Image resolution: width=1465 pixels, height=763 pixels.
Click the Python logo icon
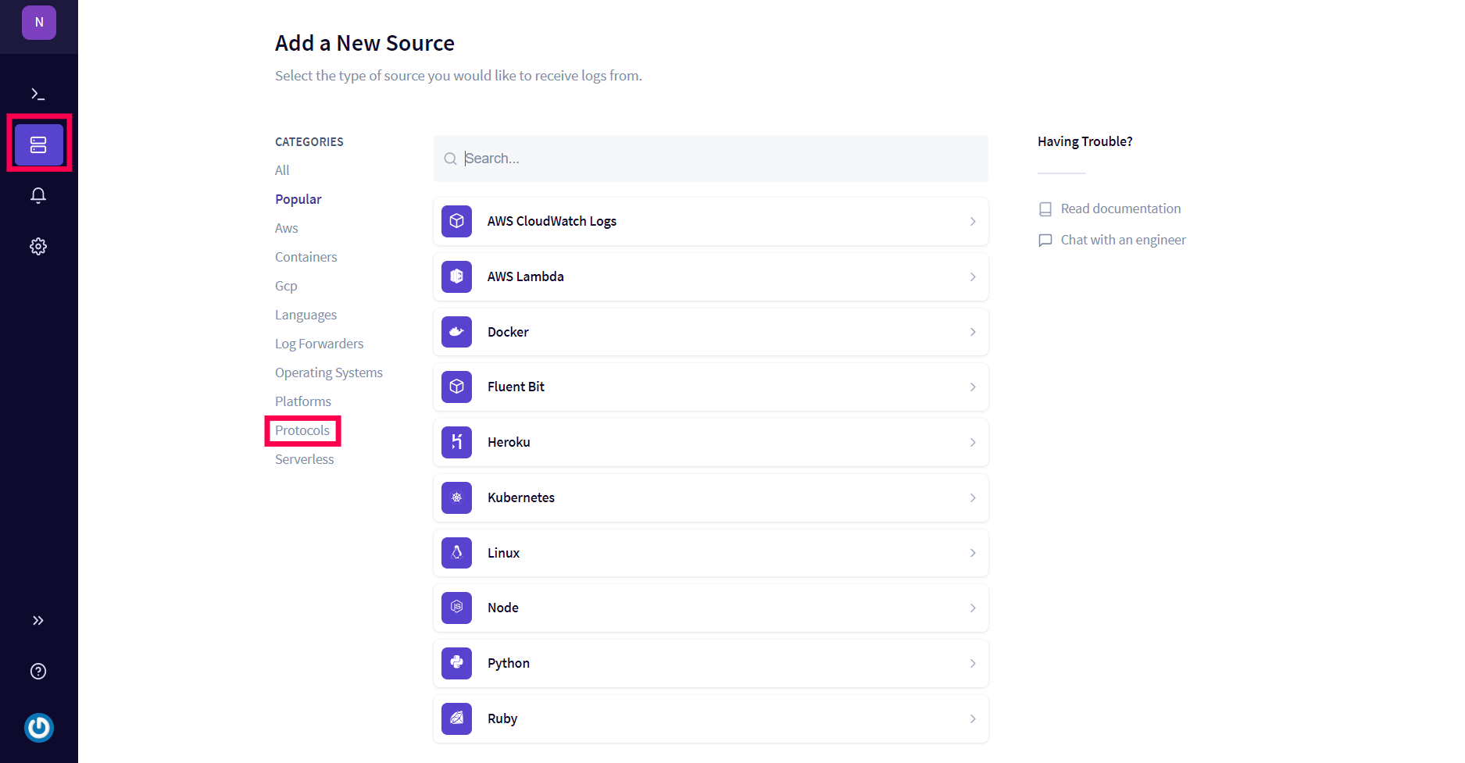[456, 663]
